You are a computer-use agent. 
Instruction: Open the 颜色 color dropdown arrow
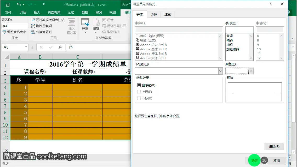click(251, 71)
